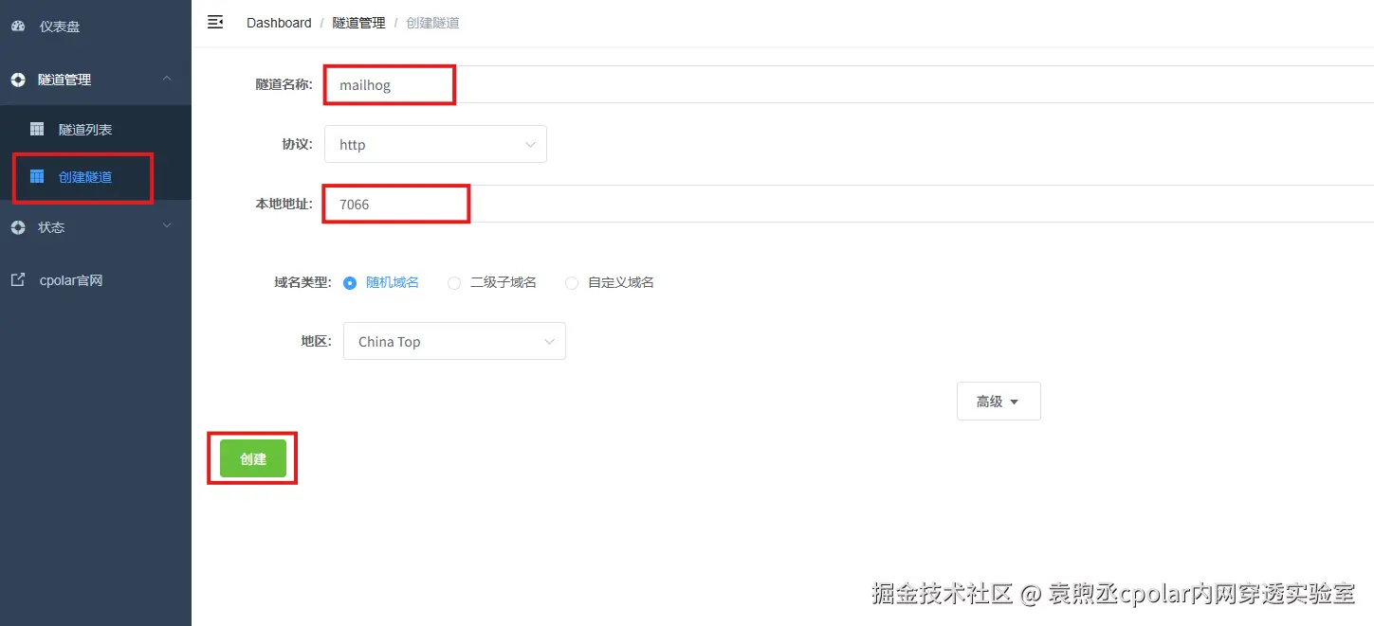Expand the 高级 advanced options dropdown
The width and height of the screenshot is (1374, 626).
point(998,402)
